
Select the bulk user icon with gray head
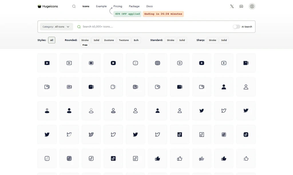tap(47, 111)
